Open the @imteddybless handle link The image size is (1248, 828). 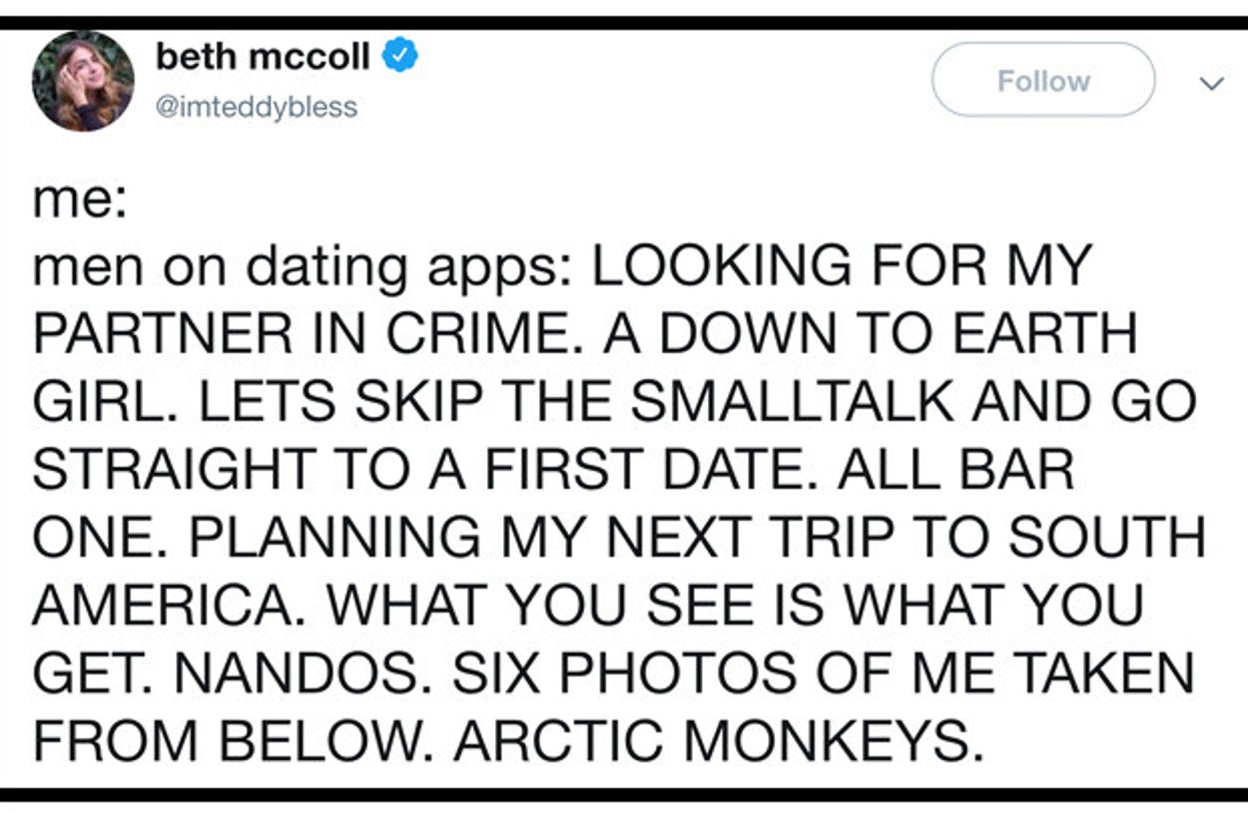(x=256, y=107)
